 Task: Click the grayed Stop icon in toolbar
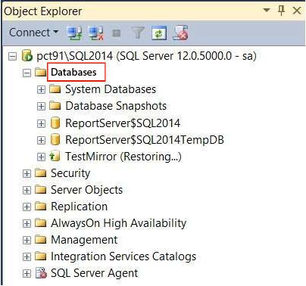pyautogui.click(x=117, y=33)
